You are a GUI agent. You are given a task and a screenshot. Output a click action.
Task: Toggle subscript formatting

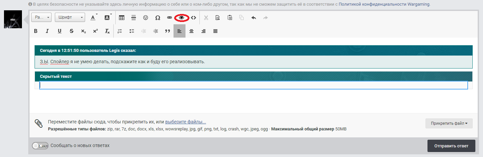coord(83,31)
